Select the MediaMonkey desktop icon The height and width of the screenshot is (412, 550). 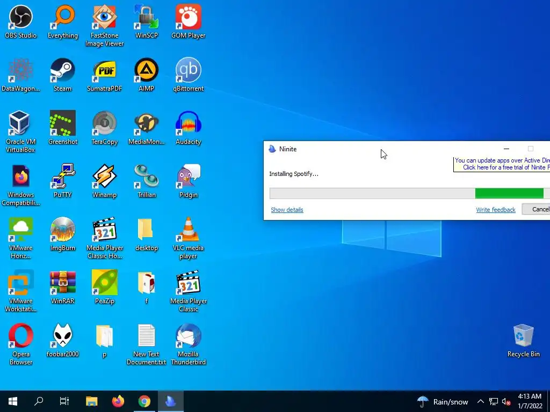(147, 128)
